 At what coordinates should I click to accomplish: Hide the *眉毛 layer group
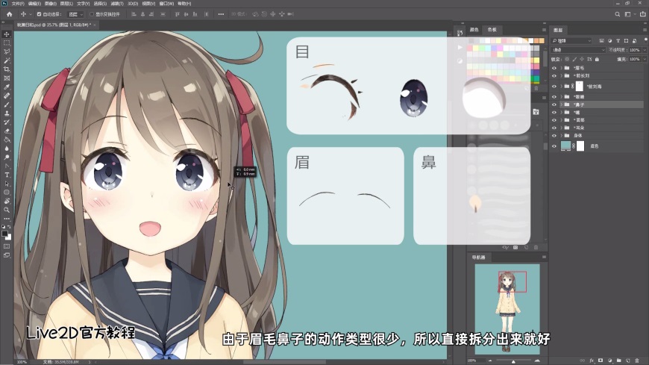click(x=554, y=68)
